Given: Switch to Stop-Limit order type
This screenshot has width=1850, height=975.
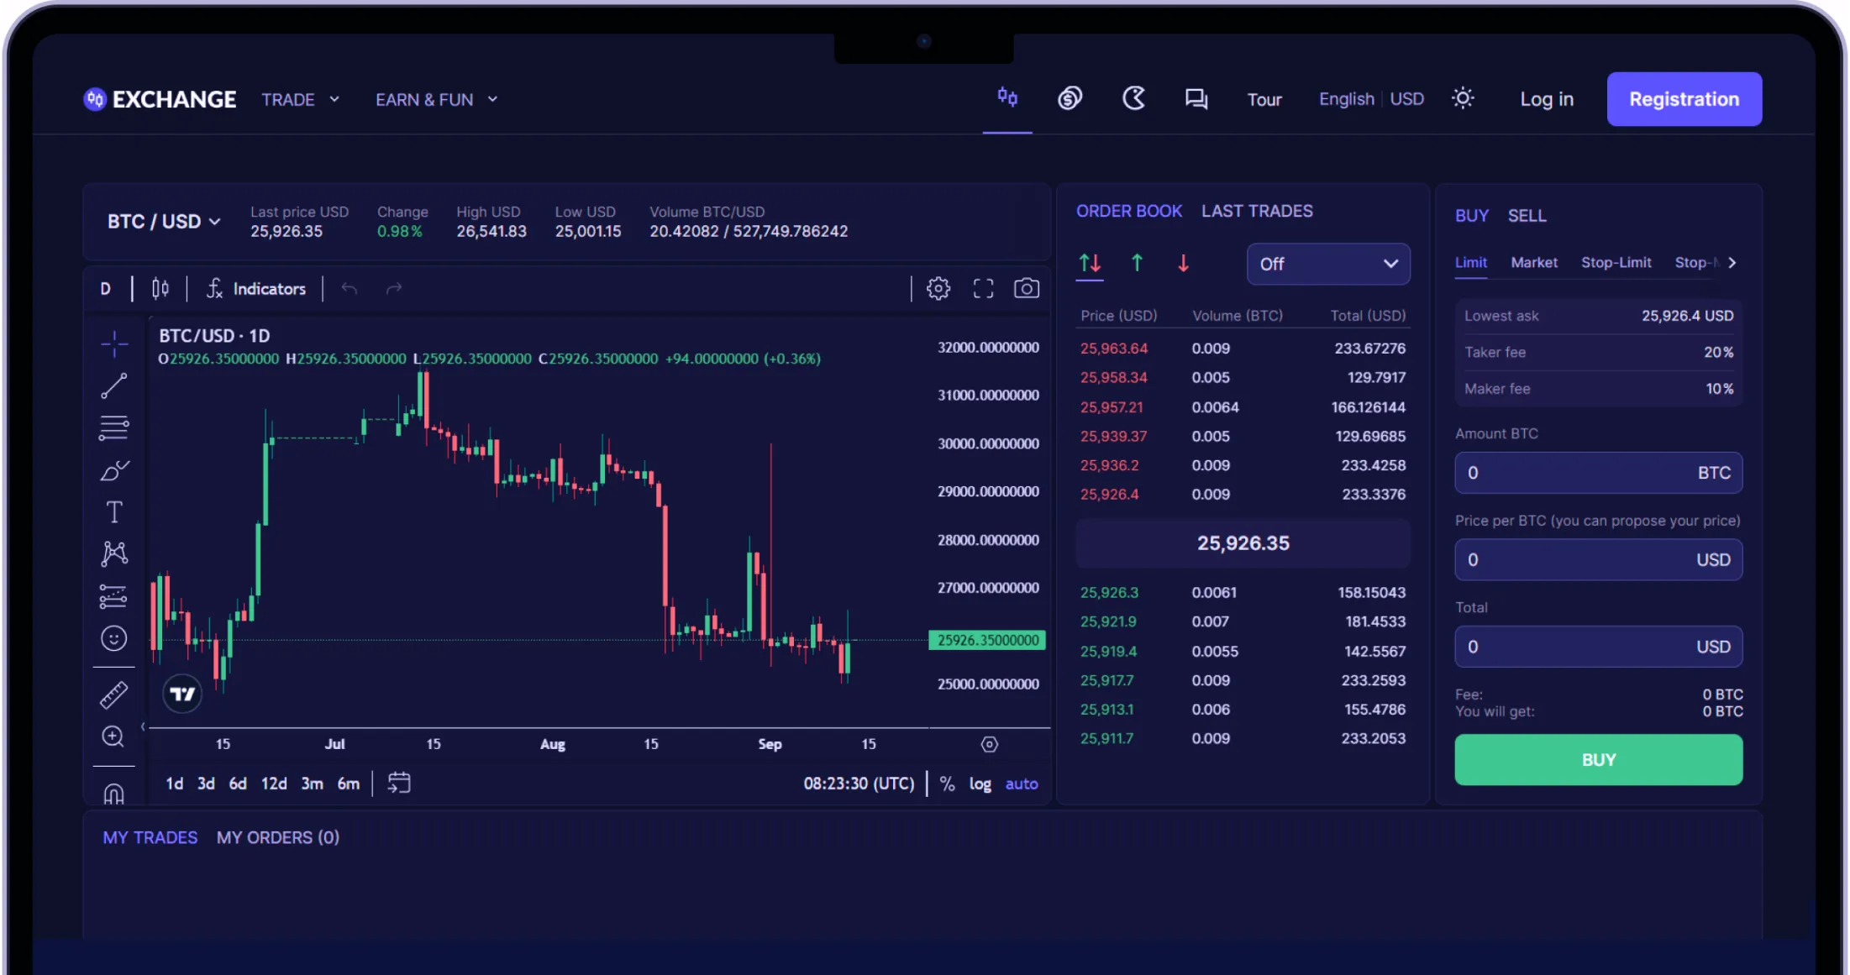Looking at the screenshot, I should (x=1616, y=260).
